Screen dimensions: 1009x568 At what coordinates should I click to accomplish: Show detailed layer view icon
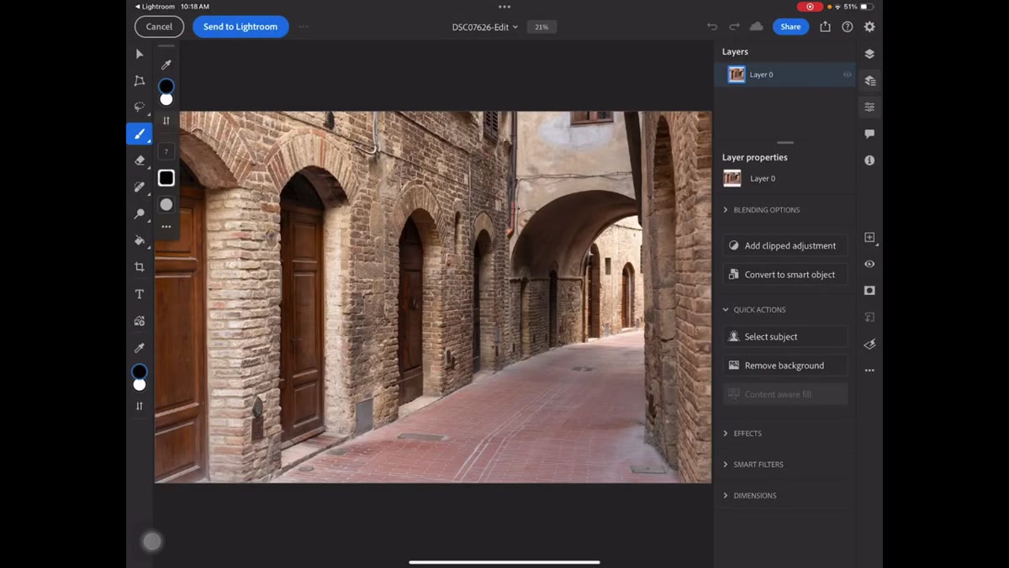click(869, 81)
